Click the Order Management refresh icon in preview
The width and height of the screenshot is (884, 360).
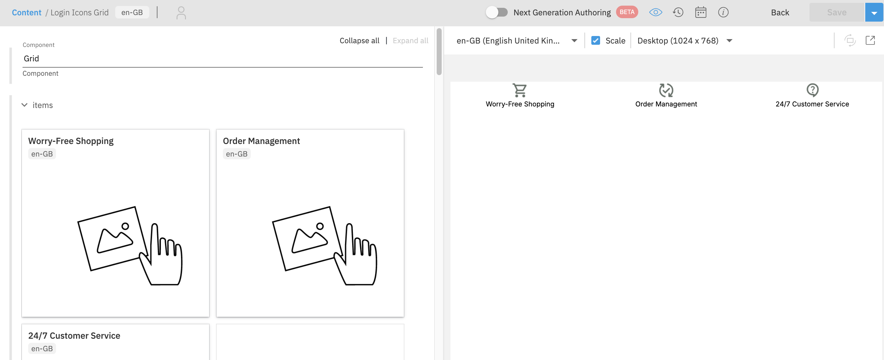(x=666, y=90)
